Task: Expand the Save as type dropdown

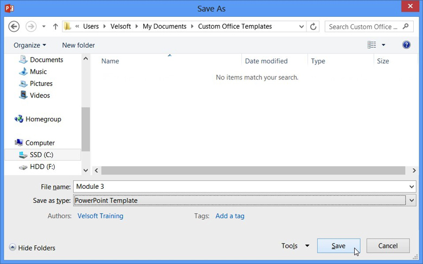Action: click(412, 200)
